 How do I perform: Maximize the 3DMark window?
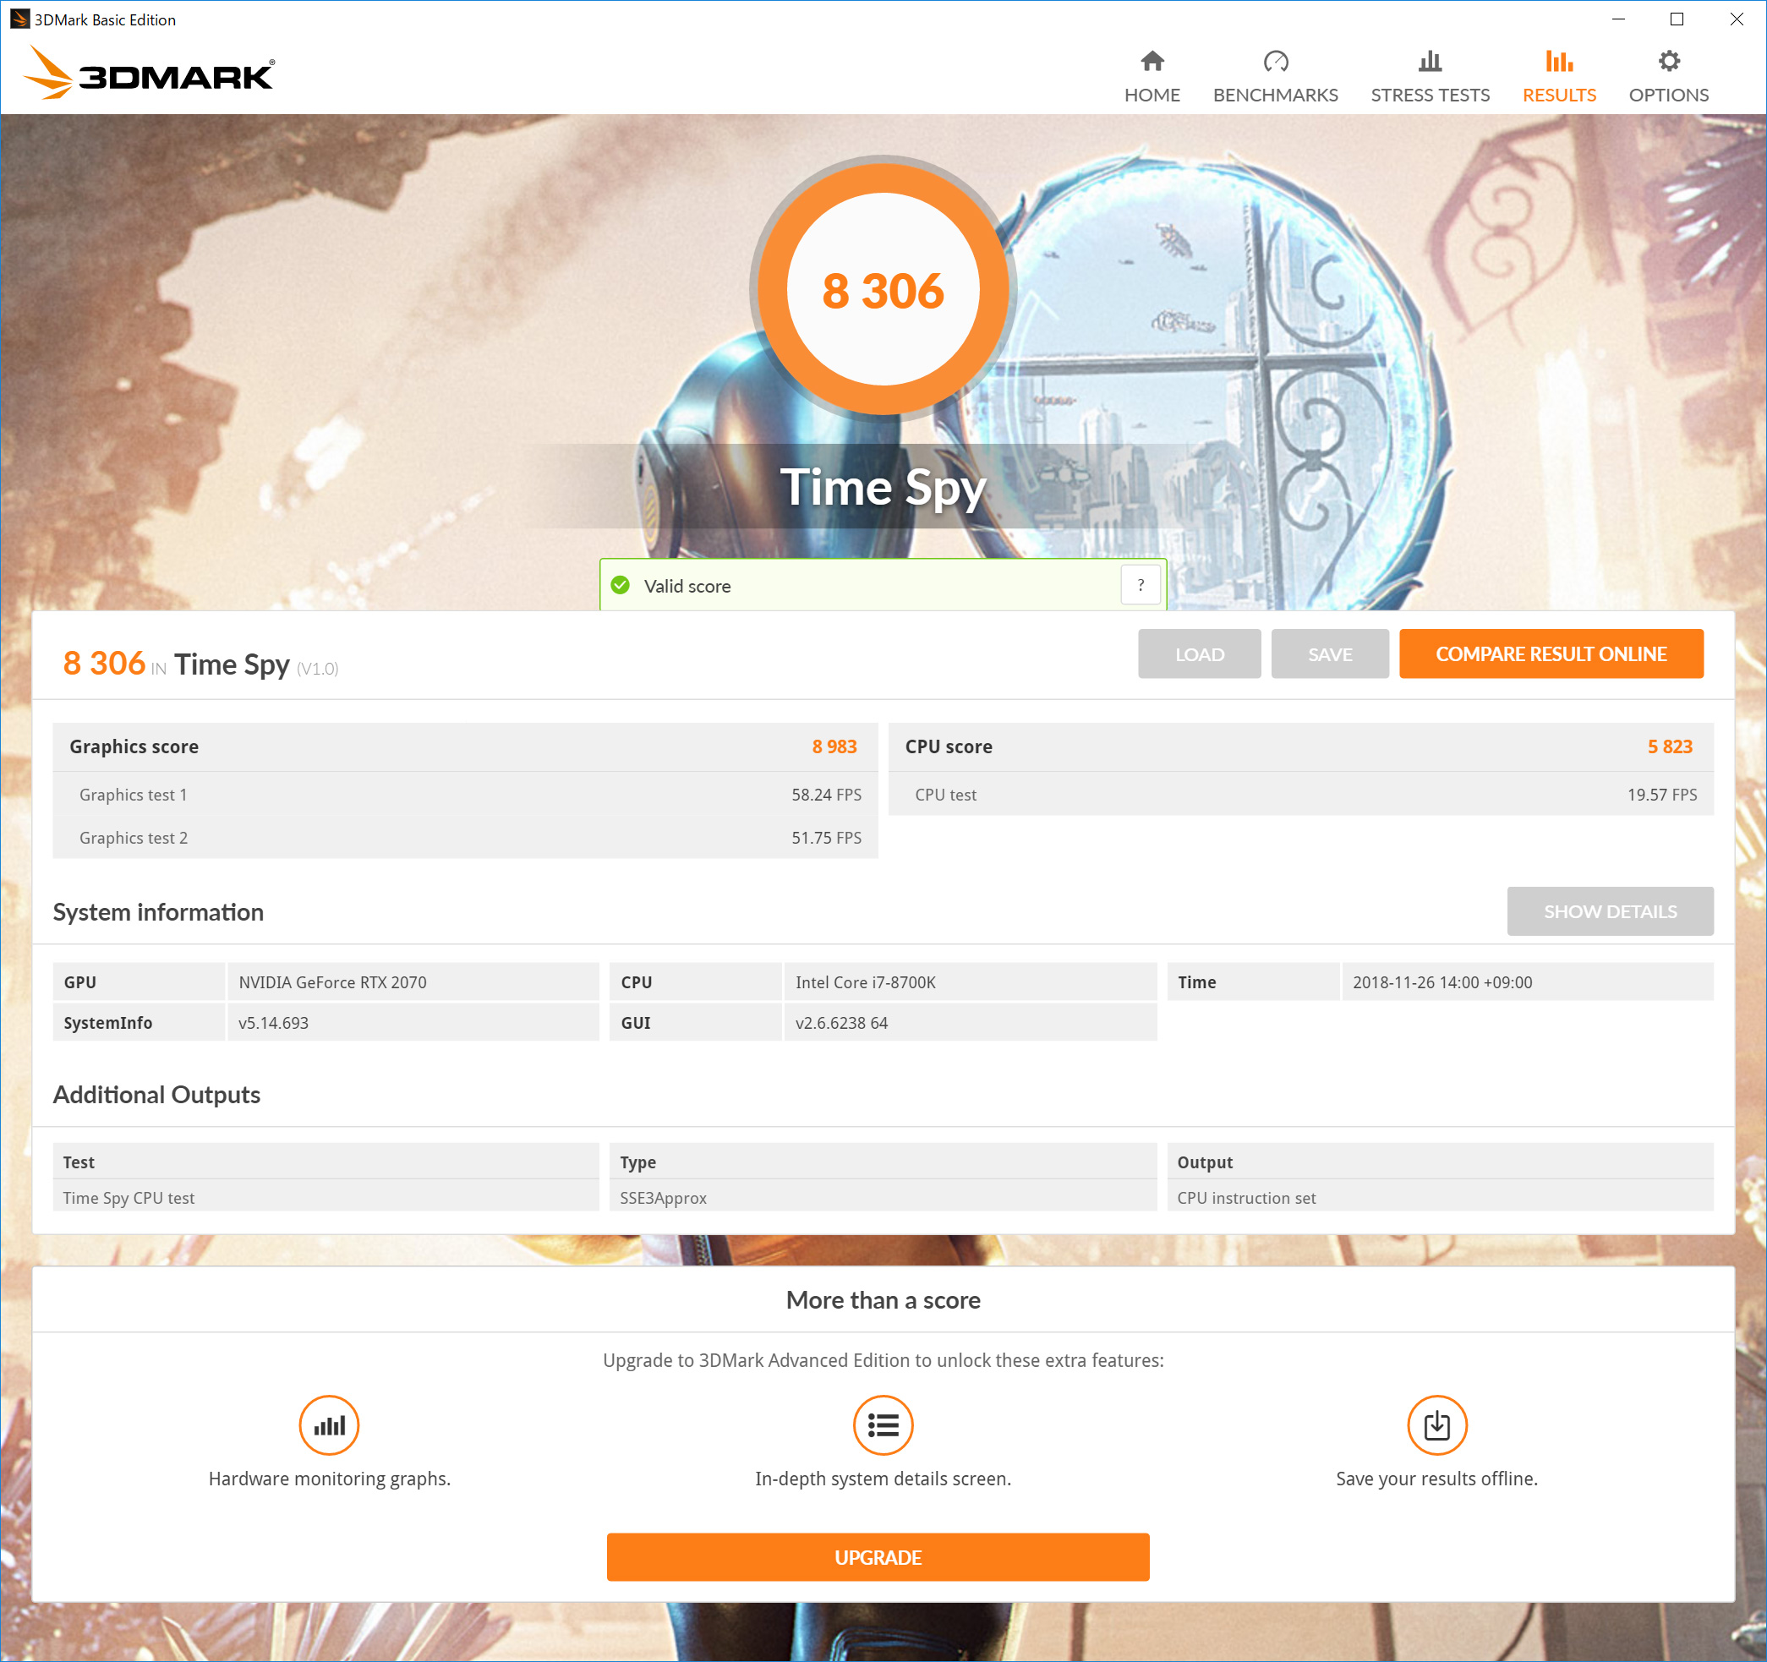(x=1677, y=19)
